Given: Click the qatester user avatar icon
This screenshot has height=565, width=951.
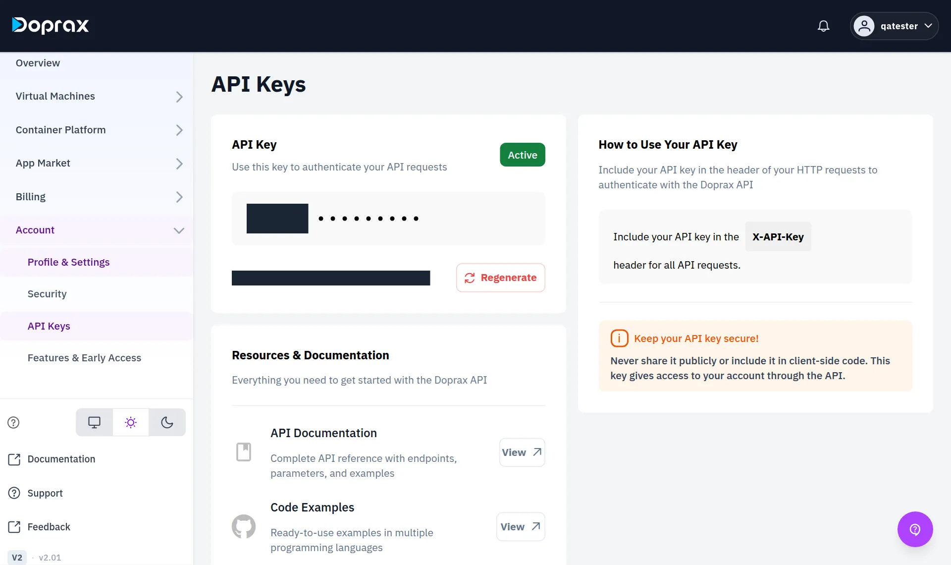Looking at the screenshot, I should coord(864,26).
